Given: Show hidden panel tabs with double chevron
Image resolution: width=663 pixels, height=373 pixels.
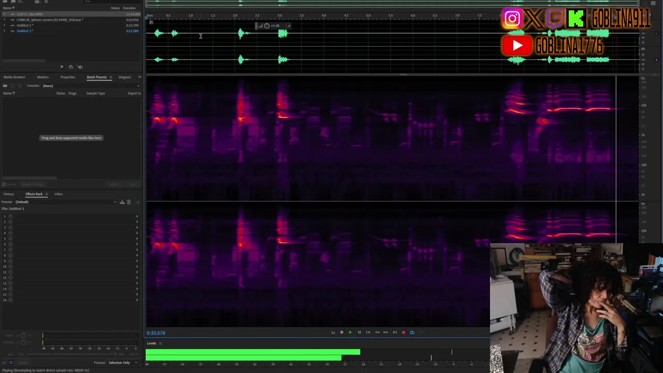Looking at the screenshot, I should pos(139,77).
